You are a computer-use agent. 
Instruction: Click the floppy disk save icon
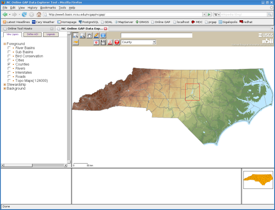pos(103,42)
